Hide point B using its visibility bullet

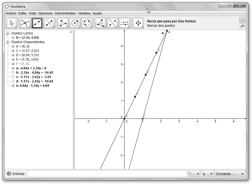(x=13, y=38)
